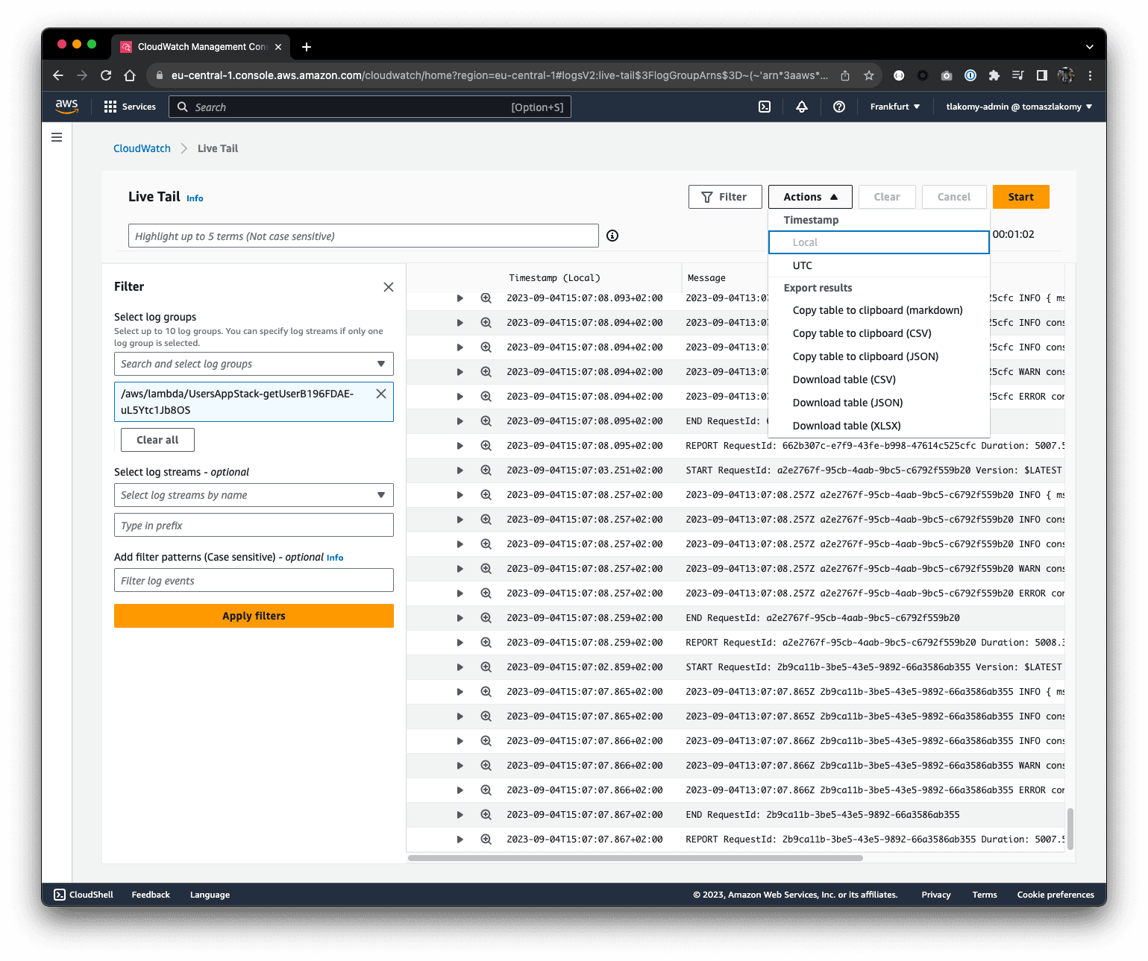Click the Clear all button
Screen dimensions: 1148x961
[157, 440]
